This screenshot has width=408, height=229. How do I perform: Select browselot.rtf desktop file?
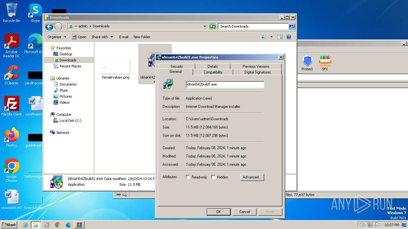pyautogui.click(x=11, y=200)
